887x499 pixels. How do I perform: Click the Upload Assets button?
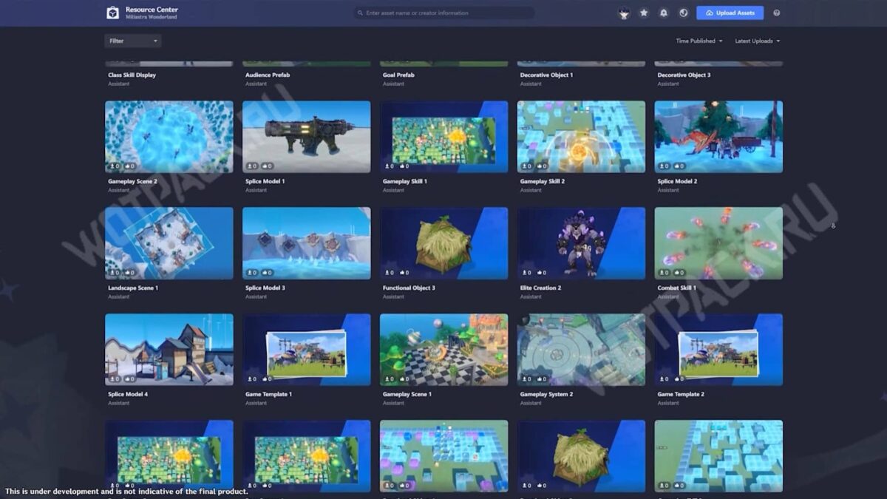tap(730, 13)
